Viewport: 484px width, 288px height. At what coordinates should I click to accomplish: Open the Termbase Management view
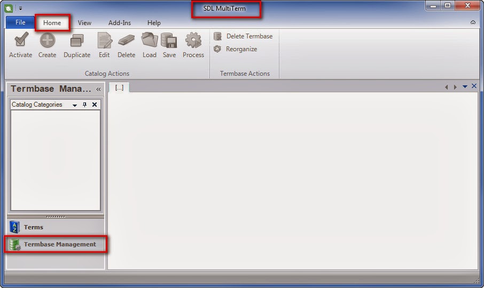(x=56, y=244)
